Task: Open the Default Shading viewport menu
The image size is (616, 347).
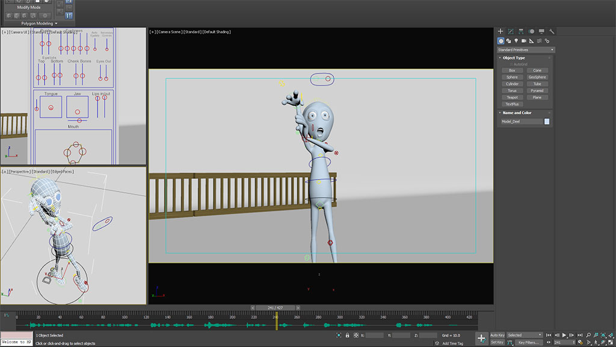Action: coord(217,32)
